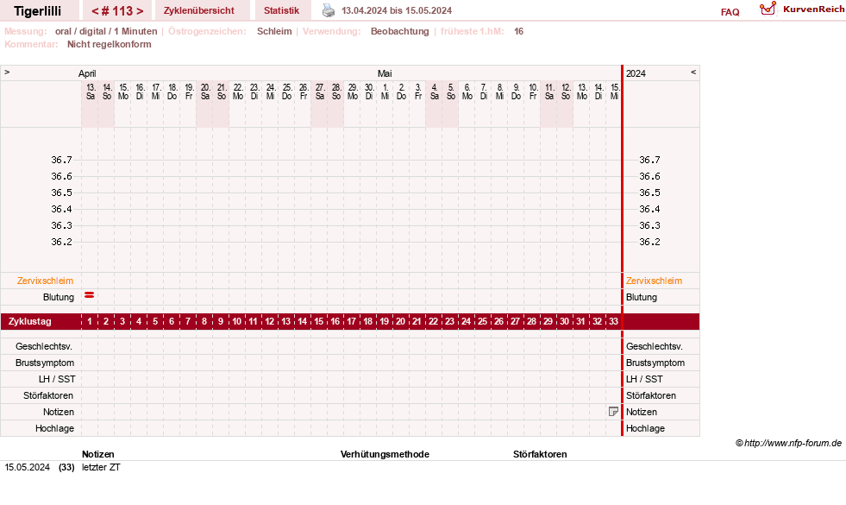Screen dimensions: 846x505
Task: Click the left 'Brustsymptom' row label
Action: point(45,363)
